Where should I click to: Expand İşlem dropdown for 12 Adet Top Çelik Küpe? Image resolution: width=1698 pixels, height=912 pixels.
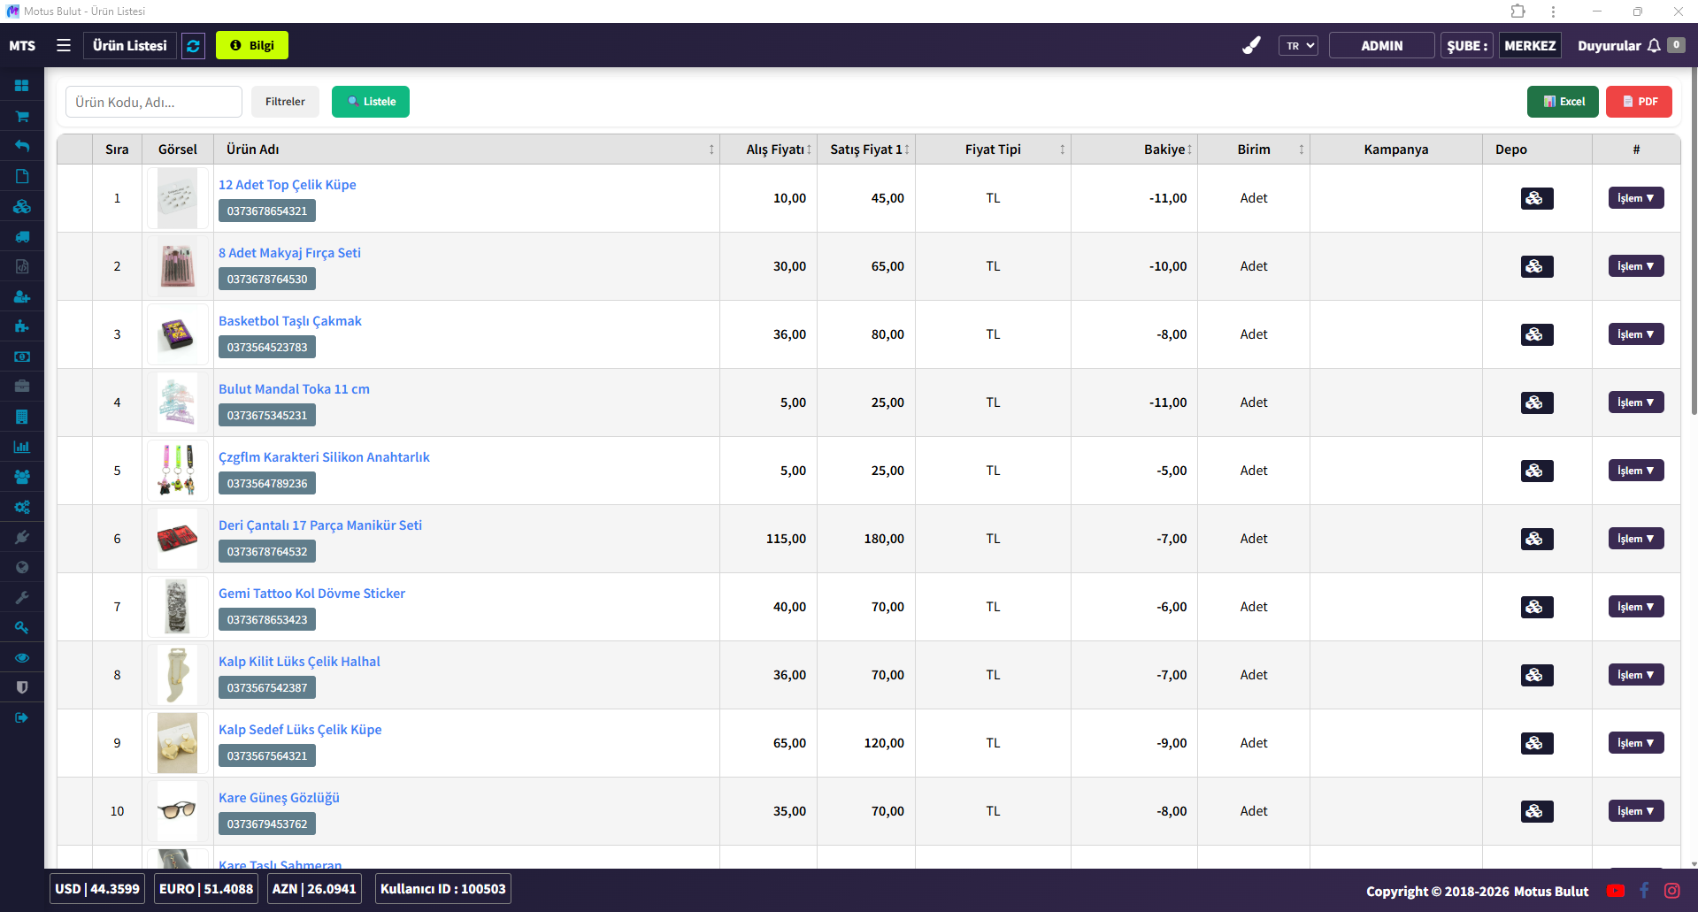(x=1635, y=198)
